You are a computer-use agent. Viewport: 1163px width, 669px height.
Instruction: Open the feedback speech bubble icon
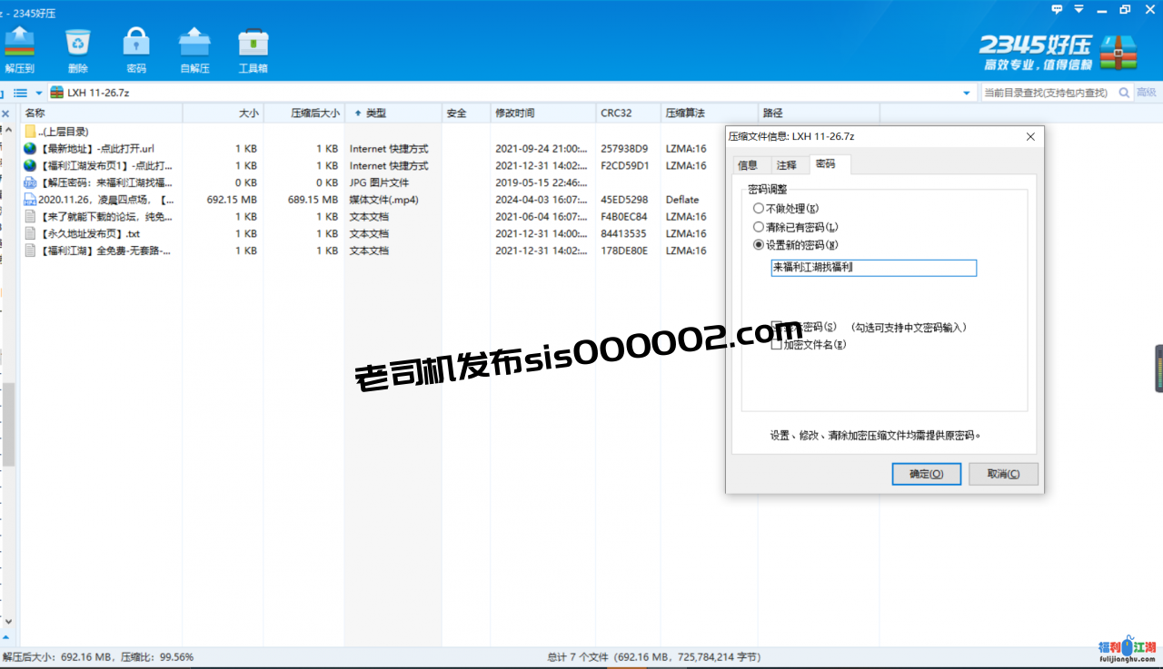[x=1057, y=9]
